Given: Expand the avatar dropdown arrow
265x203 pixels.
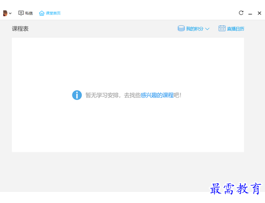Looking at the screenshot, I should click(10, 14).
